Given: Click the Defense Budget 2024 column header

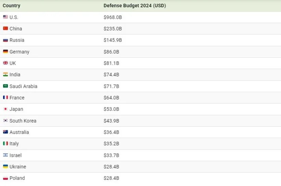Looking at the screenshot, I should [135, 5].
